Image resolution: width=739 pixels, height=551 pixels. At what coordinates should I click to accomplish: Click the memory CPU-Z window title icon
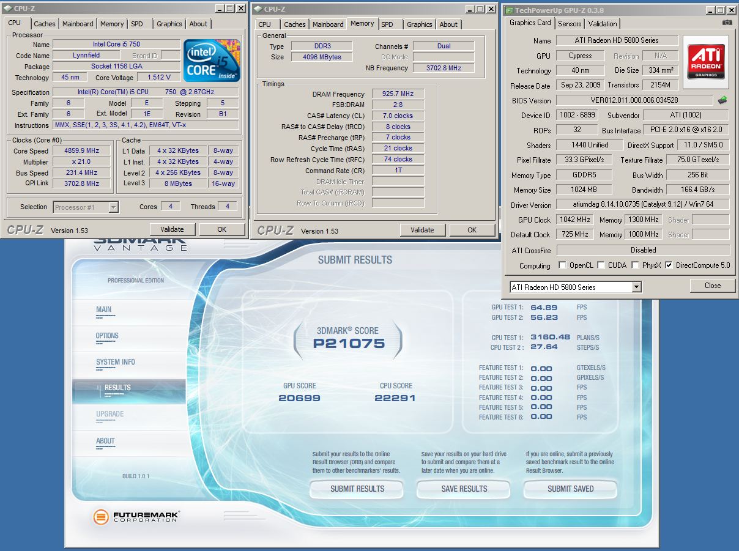[258, 9]
